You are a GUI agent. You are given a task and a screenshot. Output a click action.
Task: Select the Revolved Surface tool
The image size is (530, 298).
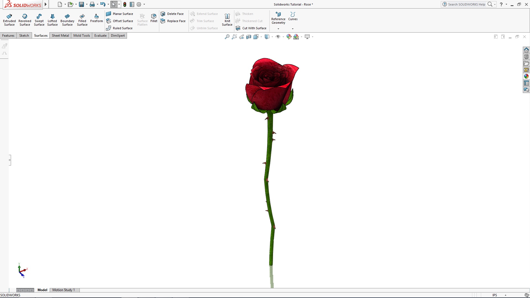tap(25, 19)
